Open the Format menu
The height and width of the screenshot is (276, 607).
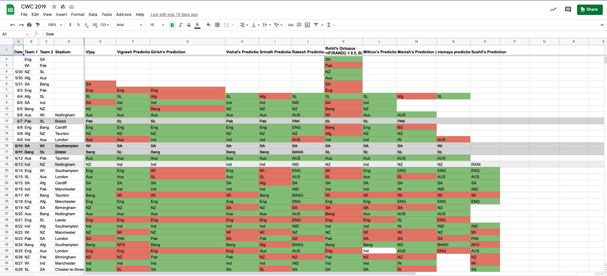tap(78, 15)
